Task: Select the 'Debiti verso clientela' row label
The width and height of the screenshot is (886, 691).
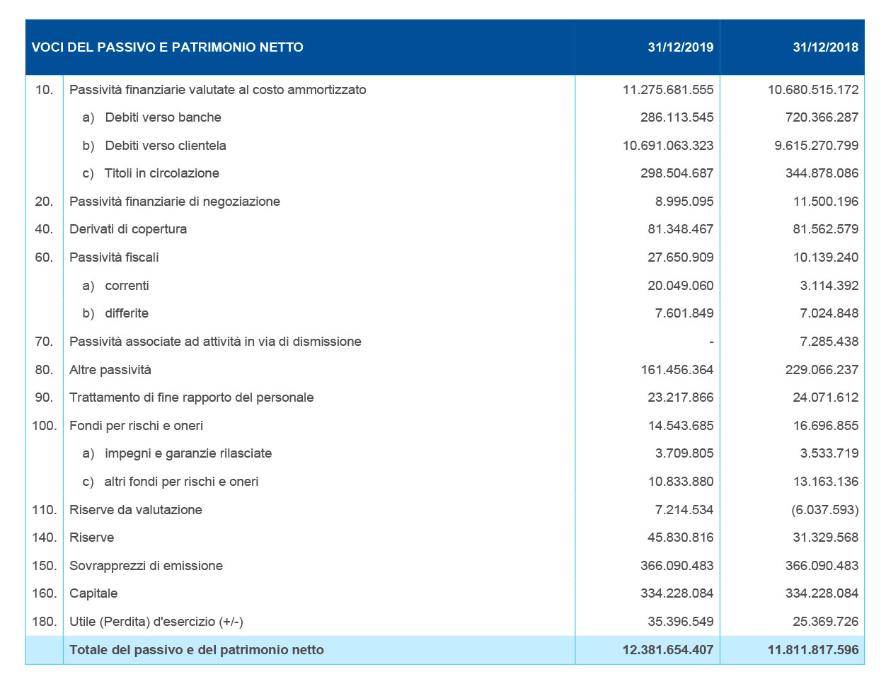Action: pyautogui.click(x=166, y=146)
